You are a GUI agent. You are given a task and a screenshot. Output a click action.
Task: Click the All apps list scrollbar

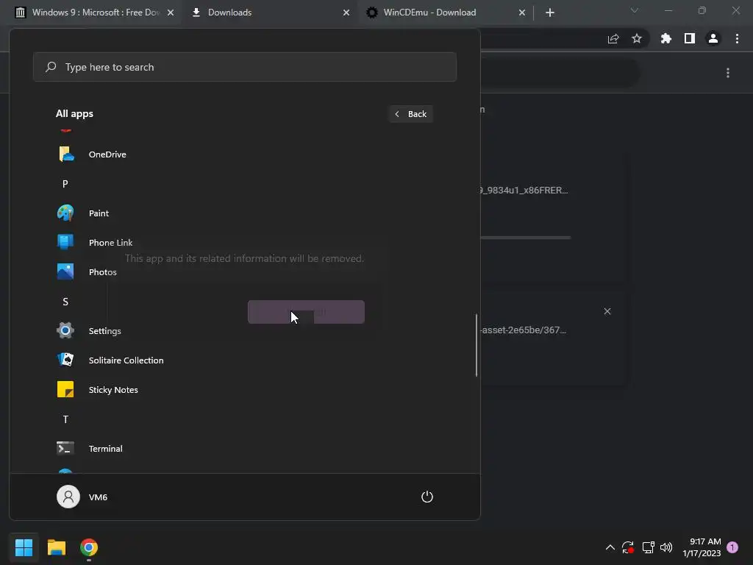[x=477, y=345]
